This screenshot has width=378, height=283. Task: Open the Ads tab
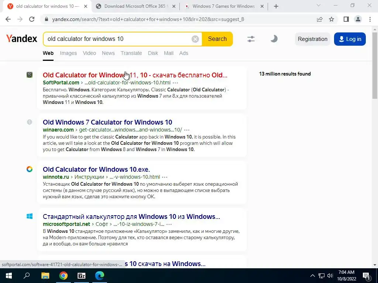(184, 53)
